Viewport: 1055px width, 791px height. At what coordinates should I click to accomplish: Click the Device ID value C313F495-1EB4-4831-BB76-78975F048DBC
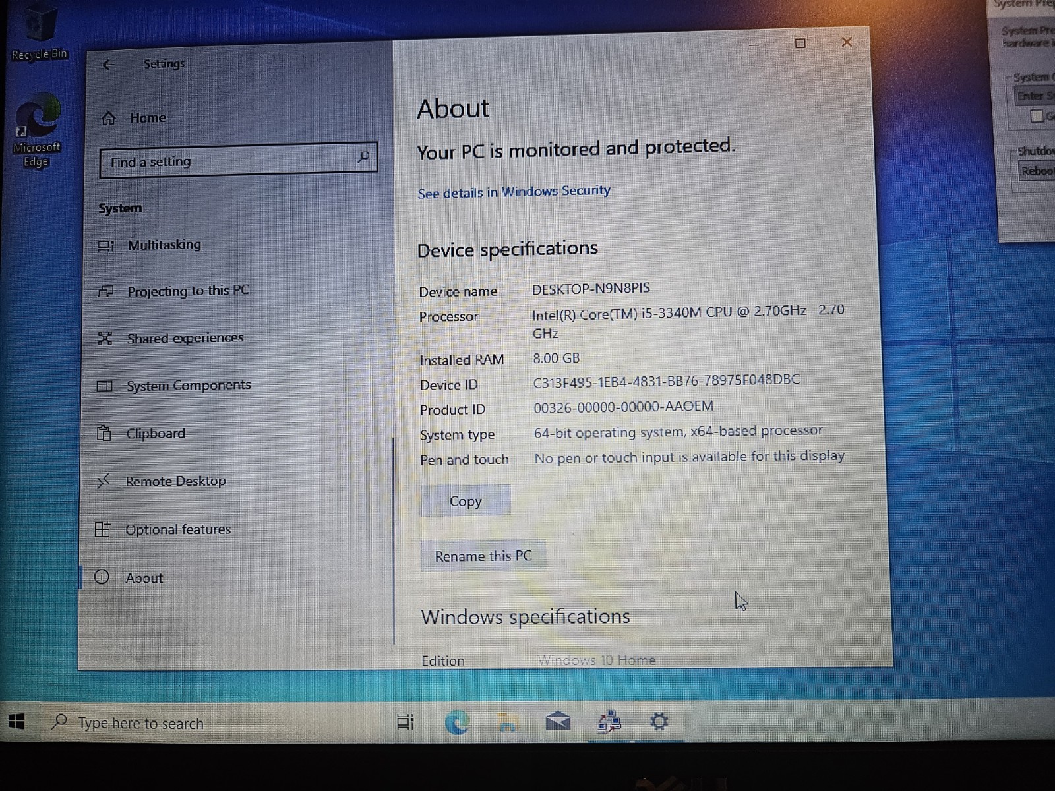coord(666,381)
